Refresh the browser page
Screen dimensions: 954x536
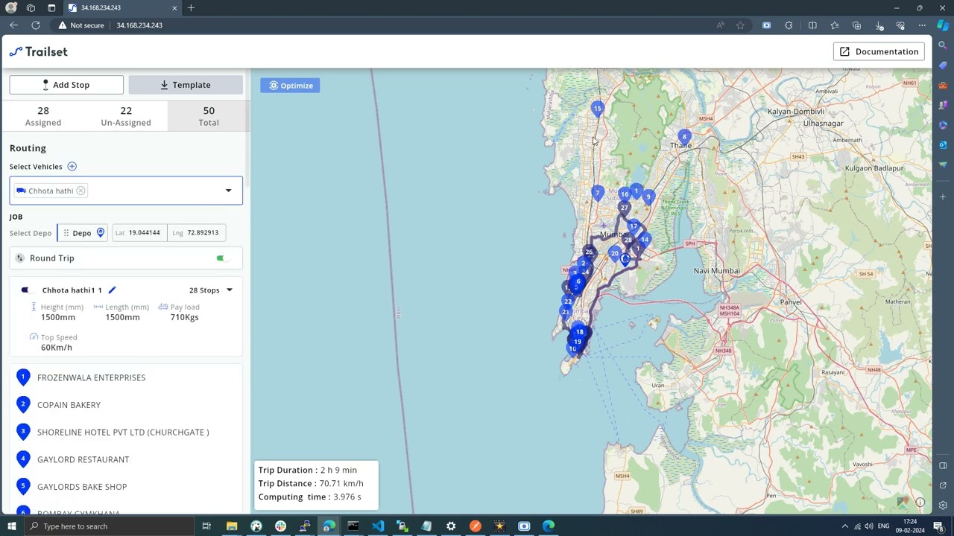coord(36,25)
